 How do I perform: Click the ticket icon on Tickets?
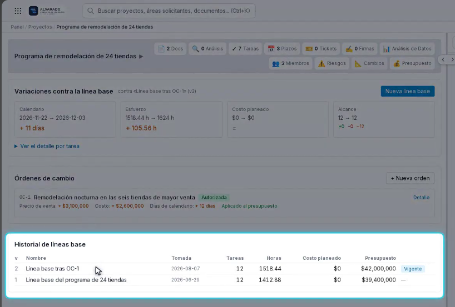(x=309, y=49)
